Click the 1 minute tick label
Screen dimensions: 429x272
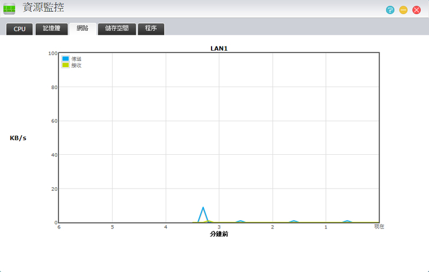tap(326, 227)
